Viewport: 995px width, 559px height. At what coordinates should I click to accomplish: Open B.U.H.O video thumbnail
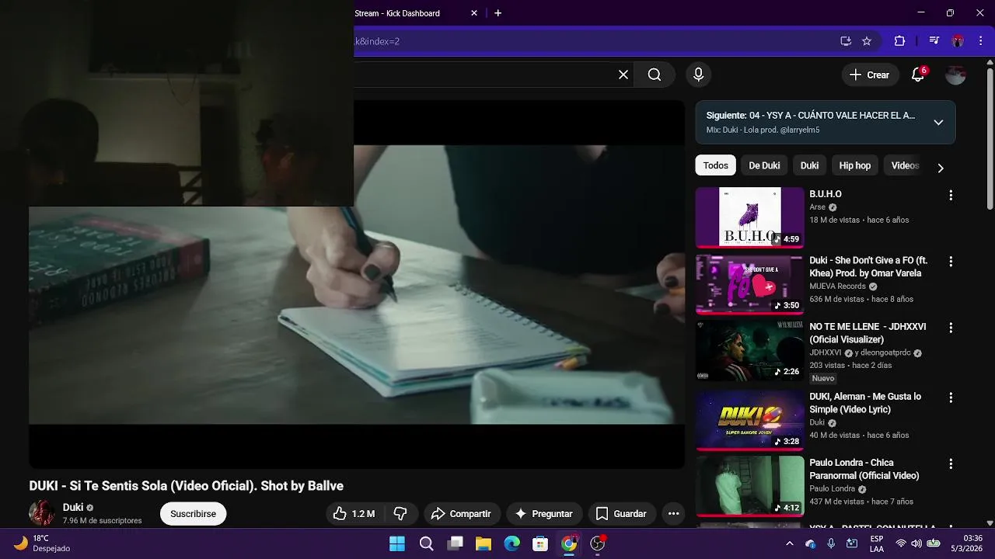click(749, 217)
